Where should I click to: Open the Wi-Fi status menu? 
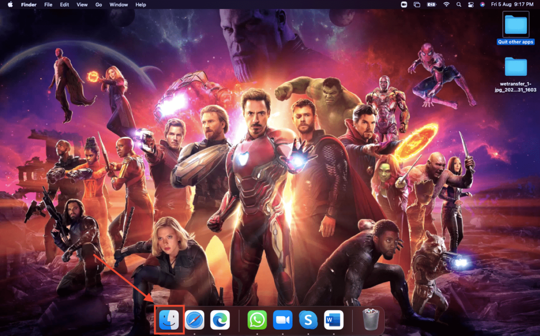click(446, 4)
